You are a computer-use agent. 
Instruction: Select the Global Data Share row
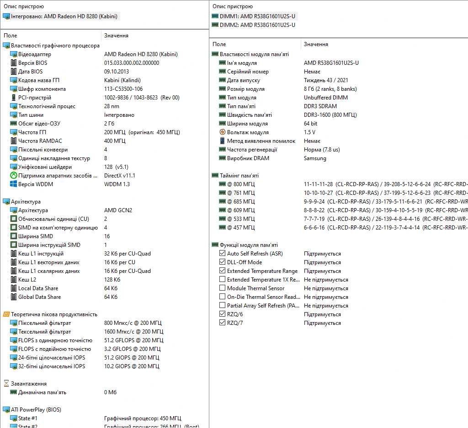(105, 297)
